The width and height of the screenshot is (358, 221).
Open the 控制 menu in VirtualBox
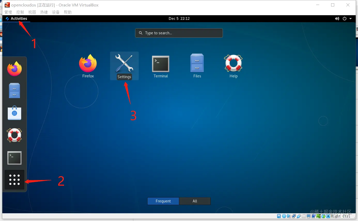pyautogui.click(x=20, y=12)
